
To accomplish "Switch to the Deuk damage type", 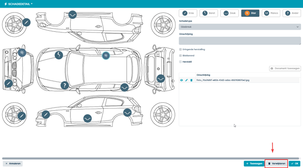I will [x=229, y=13].
